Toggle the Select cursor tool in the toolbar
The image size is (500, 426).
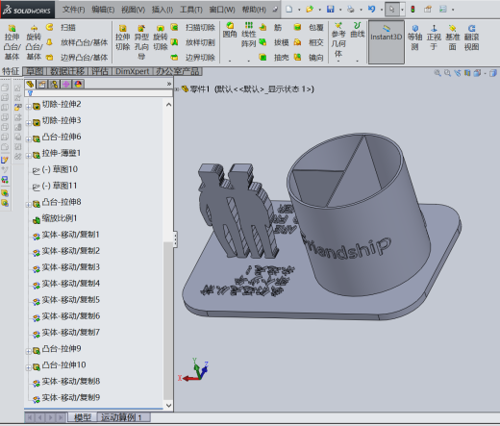click(x=391, y=10)
